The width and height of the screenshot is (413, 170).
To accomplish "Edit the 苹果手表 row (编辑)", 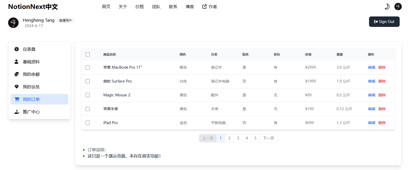I will (x=372, y=109).
